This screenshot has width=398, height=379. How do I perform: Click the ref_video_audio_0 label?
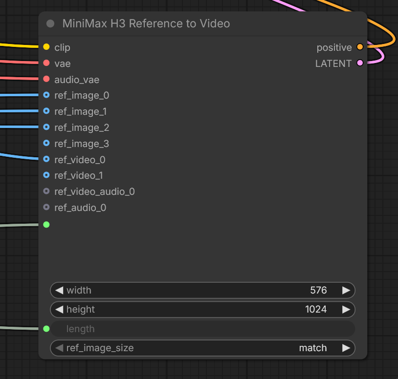pos(94,192)
